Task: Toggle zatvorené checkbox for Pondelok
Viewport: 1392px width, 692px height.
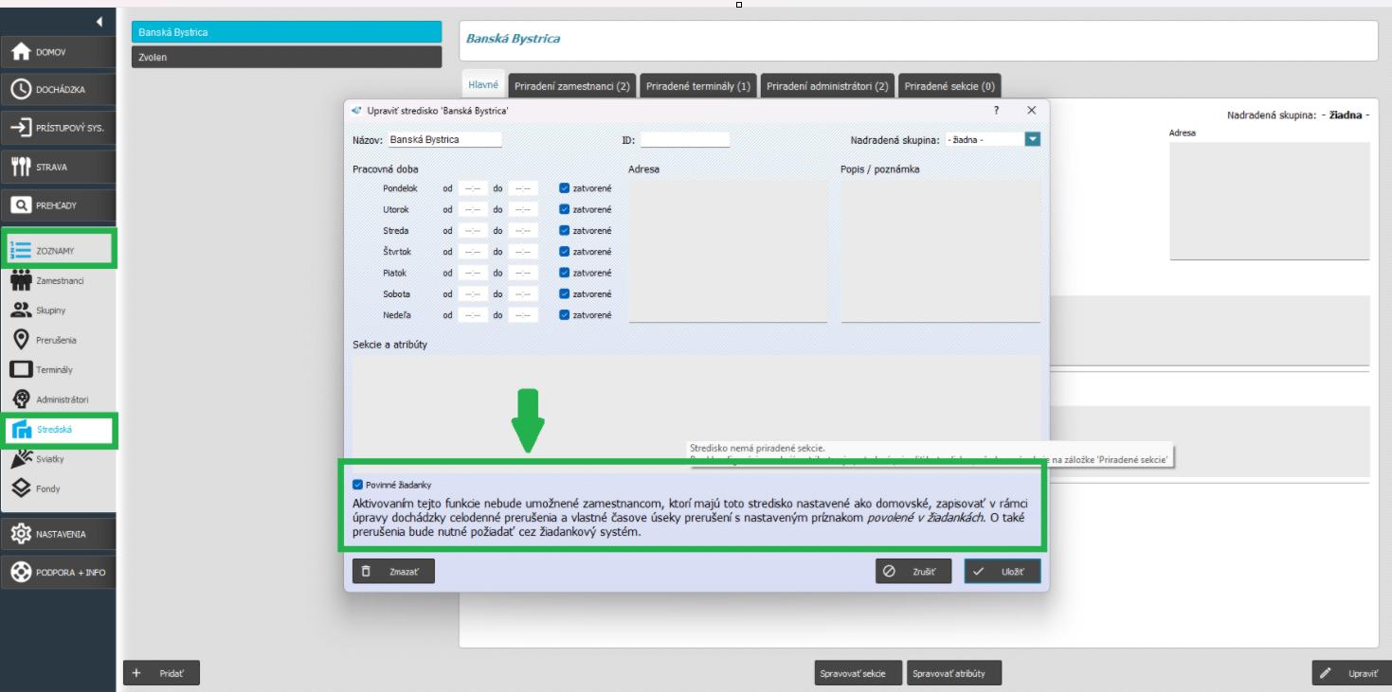Action: pyautogui.click(x=565, y=188)
